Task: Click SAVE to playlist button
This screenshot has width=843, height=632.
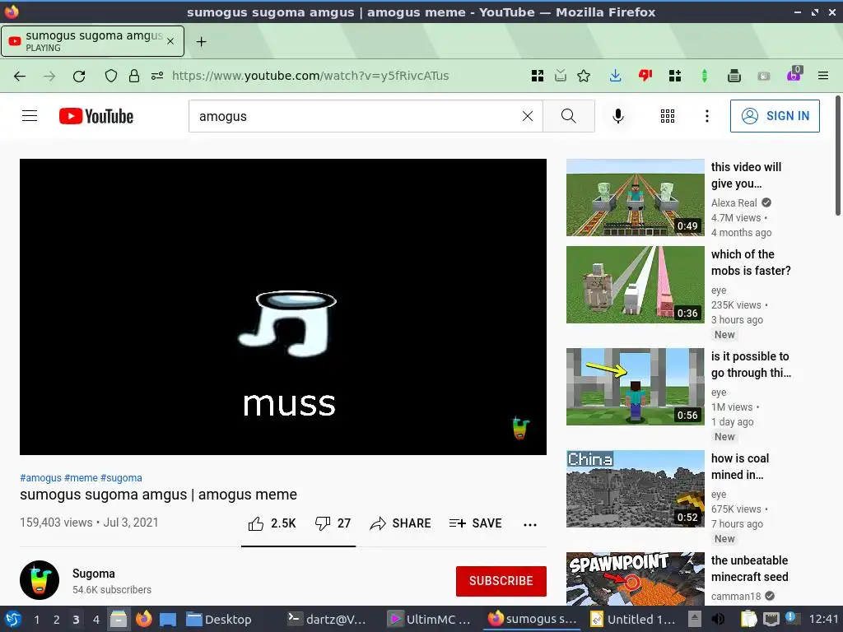Action: coord(475,523)
